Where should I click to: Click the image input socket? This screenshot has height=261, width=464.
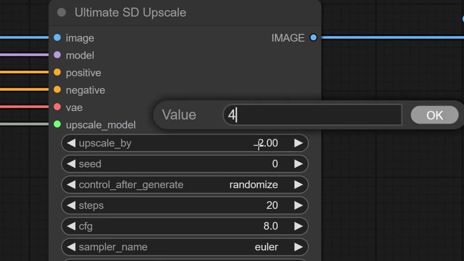click(57, 37)
